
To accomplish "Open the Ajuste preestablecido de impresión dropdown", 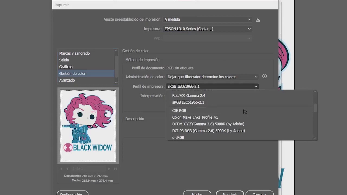I will click(208, 19).
